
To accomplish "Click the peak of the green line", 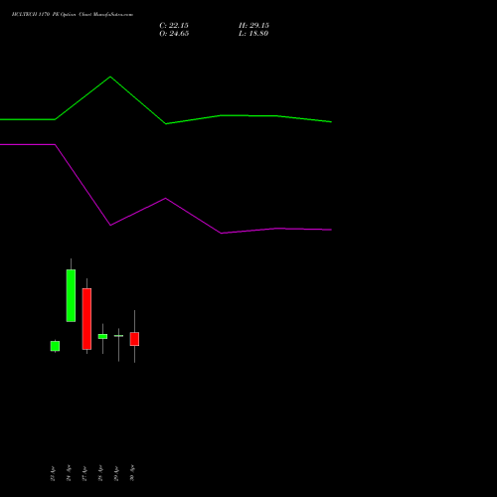I will (110, 77).
